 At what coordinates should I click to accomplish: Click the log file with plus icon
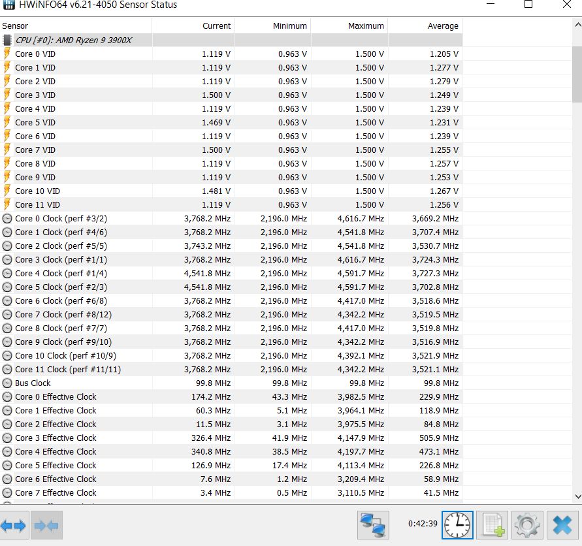(492, 525)
